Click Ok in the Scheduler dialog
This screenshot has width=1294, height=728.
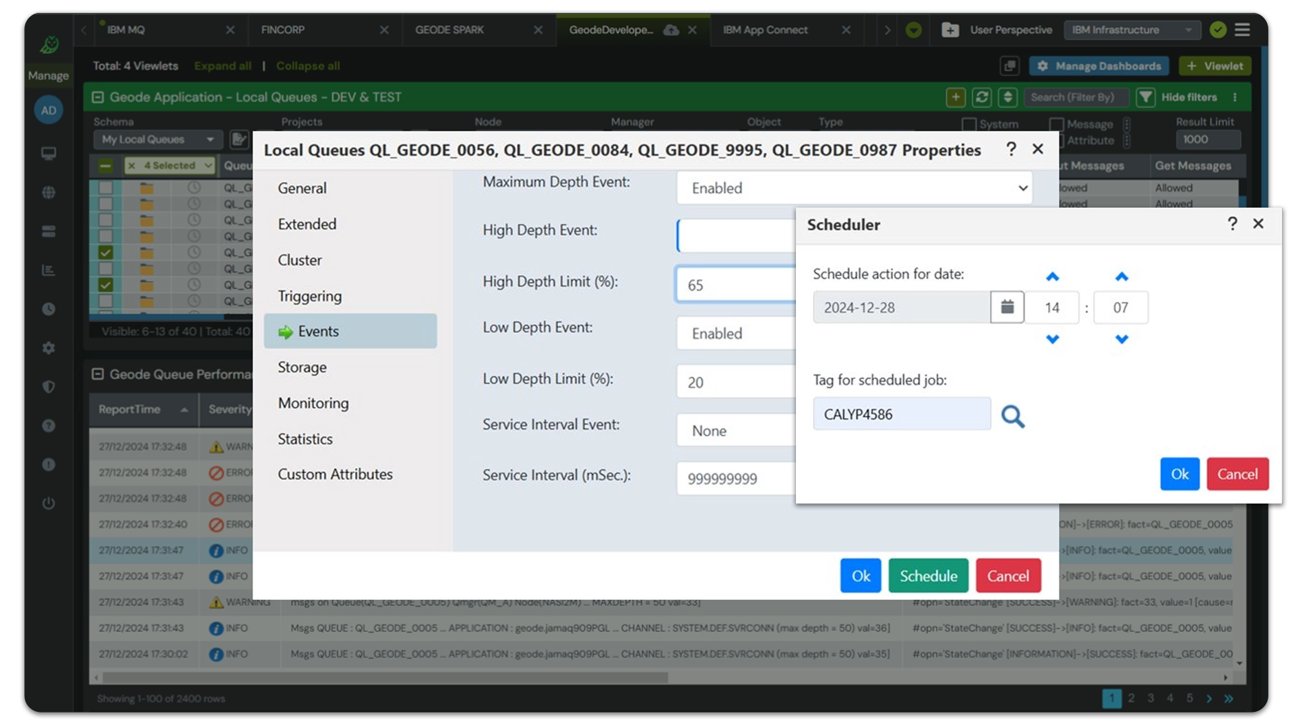point(1179,474)
